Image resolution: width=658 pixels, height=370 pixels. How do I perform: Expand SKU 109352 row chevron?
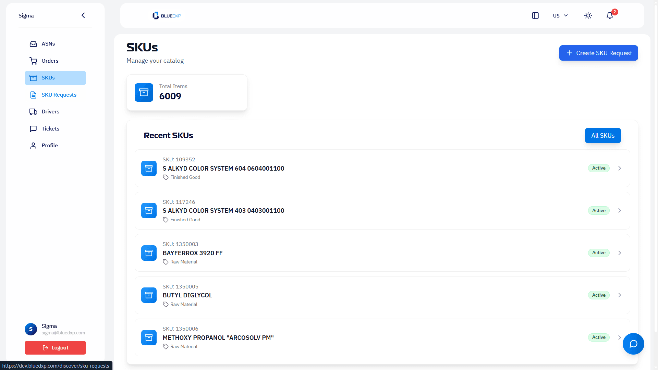tap(620, 168)
